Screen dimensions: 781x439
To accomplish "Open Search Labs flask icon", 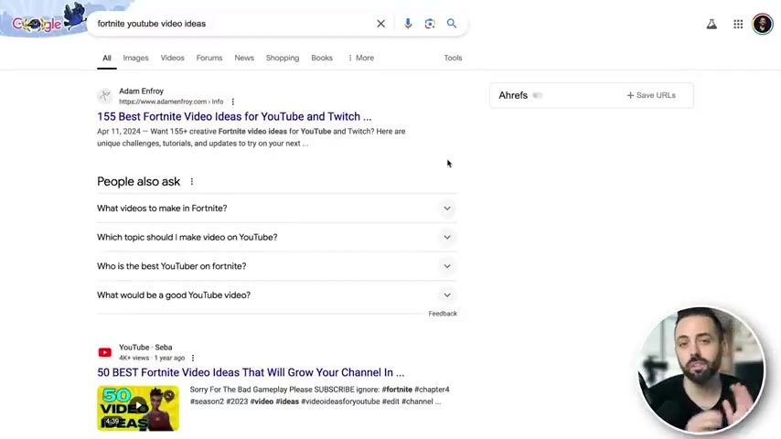I will (x=711, y=24).
